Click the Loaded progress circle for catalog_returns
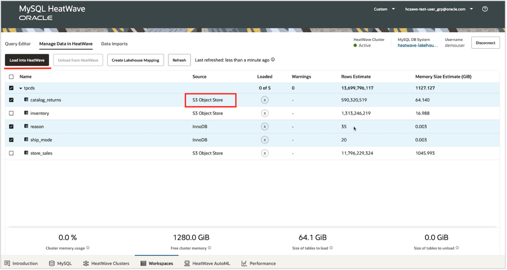This screenshot has height=270, width=507. [x=265, y=100]
